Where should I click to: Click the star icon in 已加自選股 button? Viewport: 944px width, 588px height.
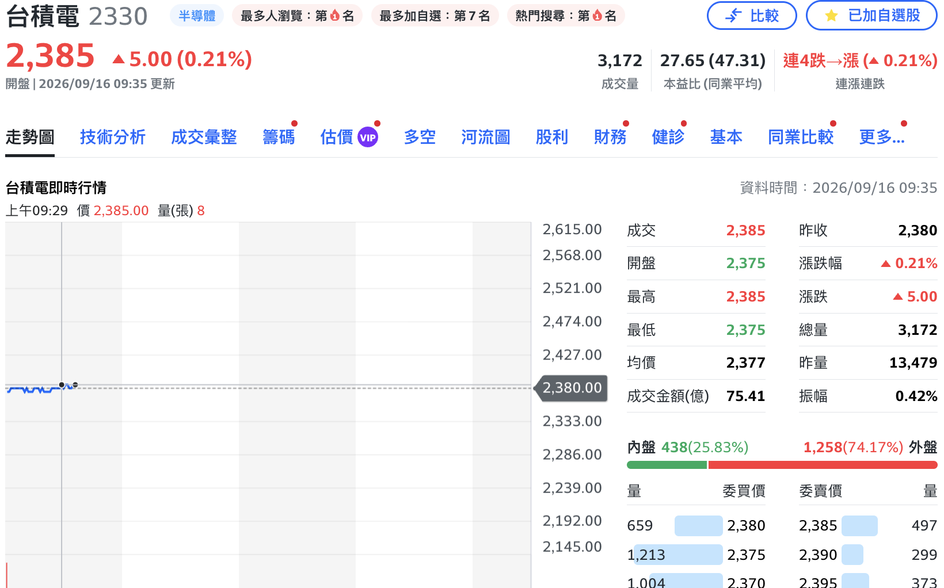831,16
